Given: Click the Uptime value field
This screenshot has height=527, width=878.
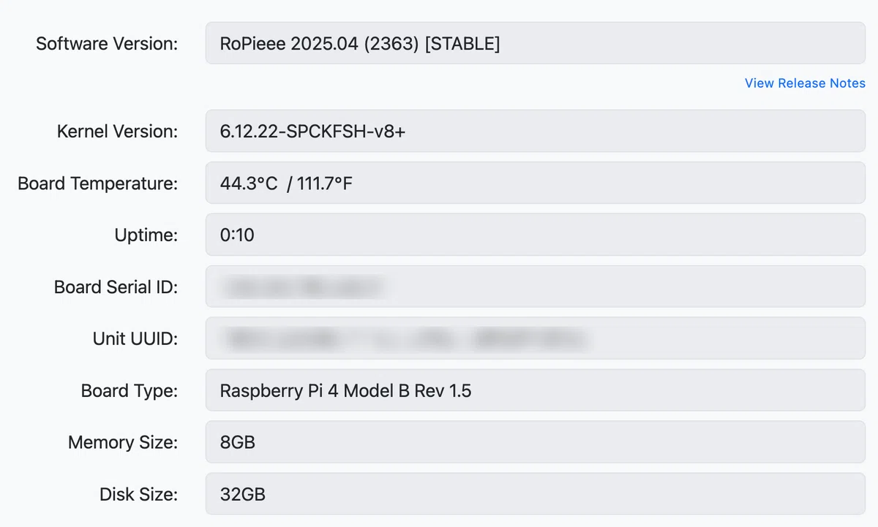Looking at the screenshot, I should tap(536, 235).
